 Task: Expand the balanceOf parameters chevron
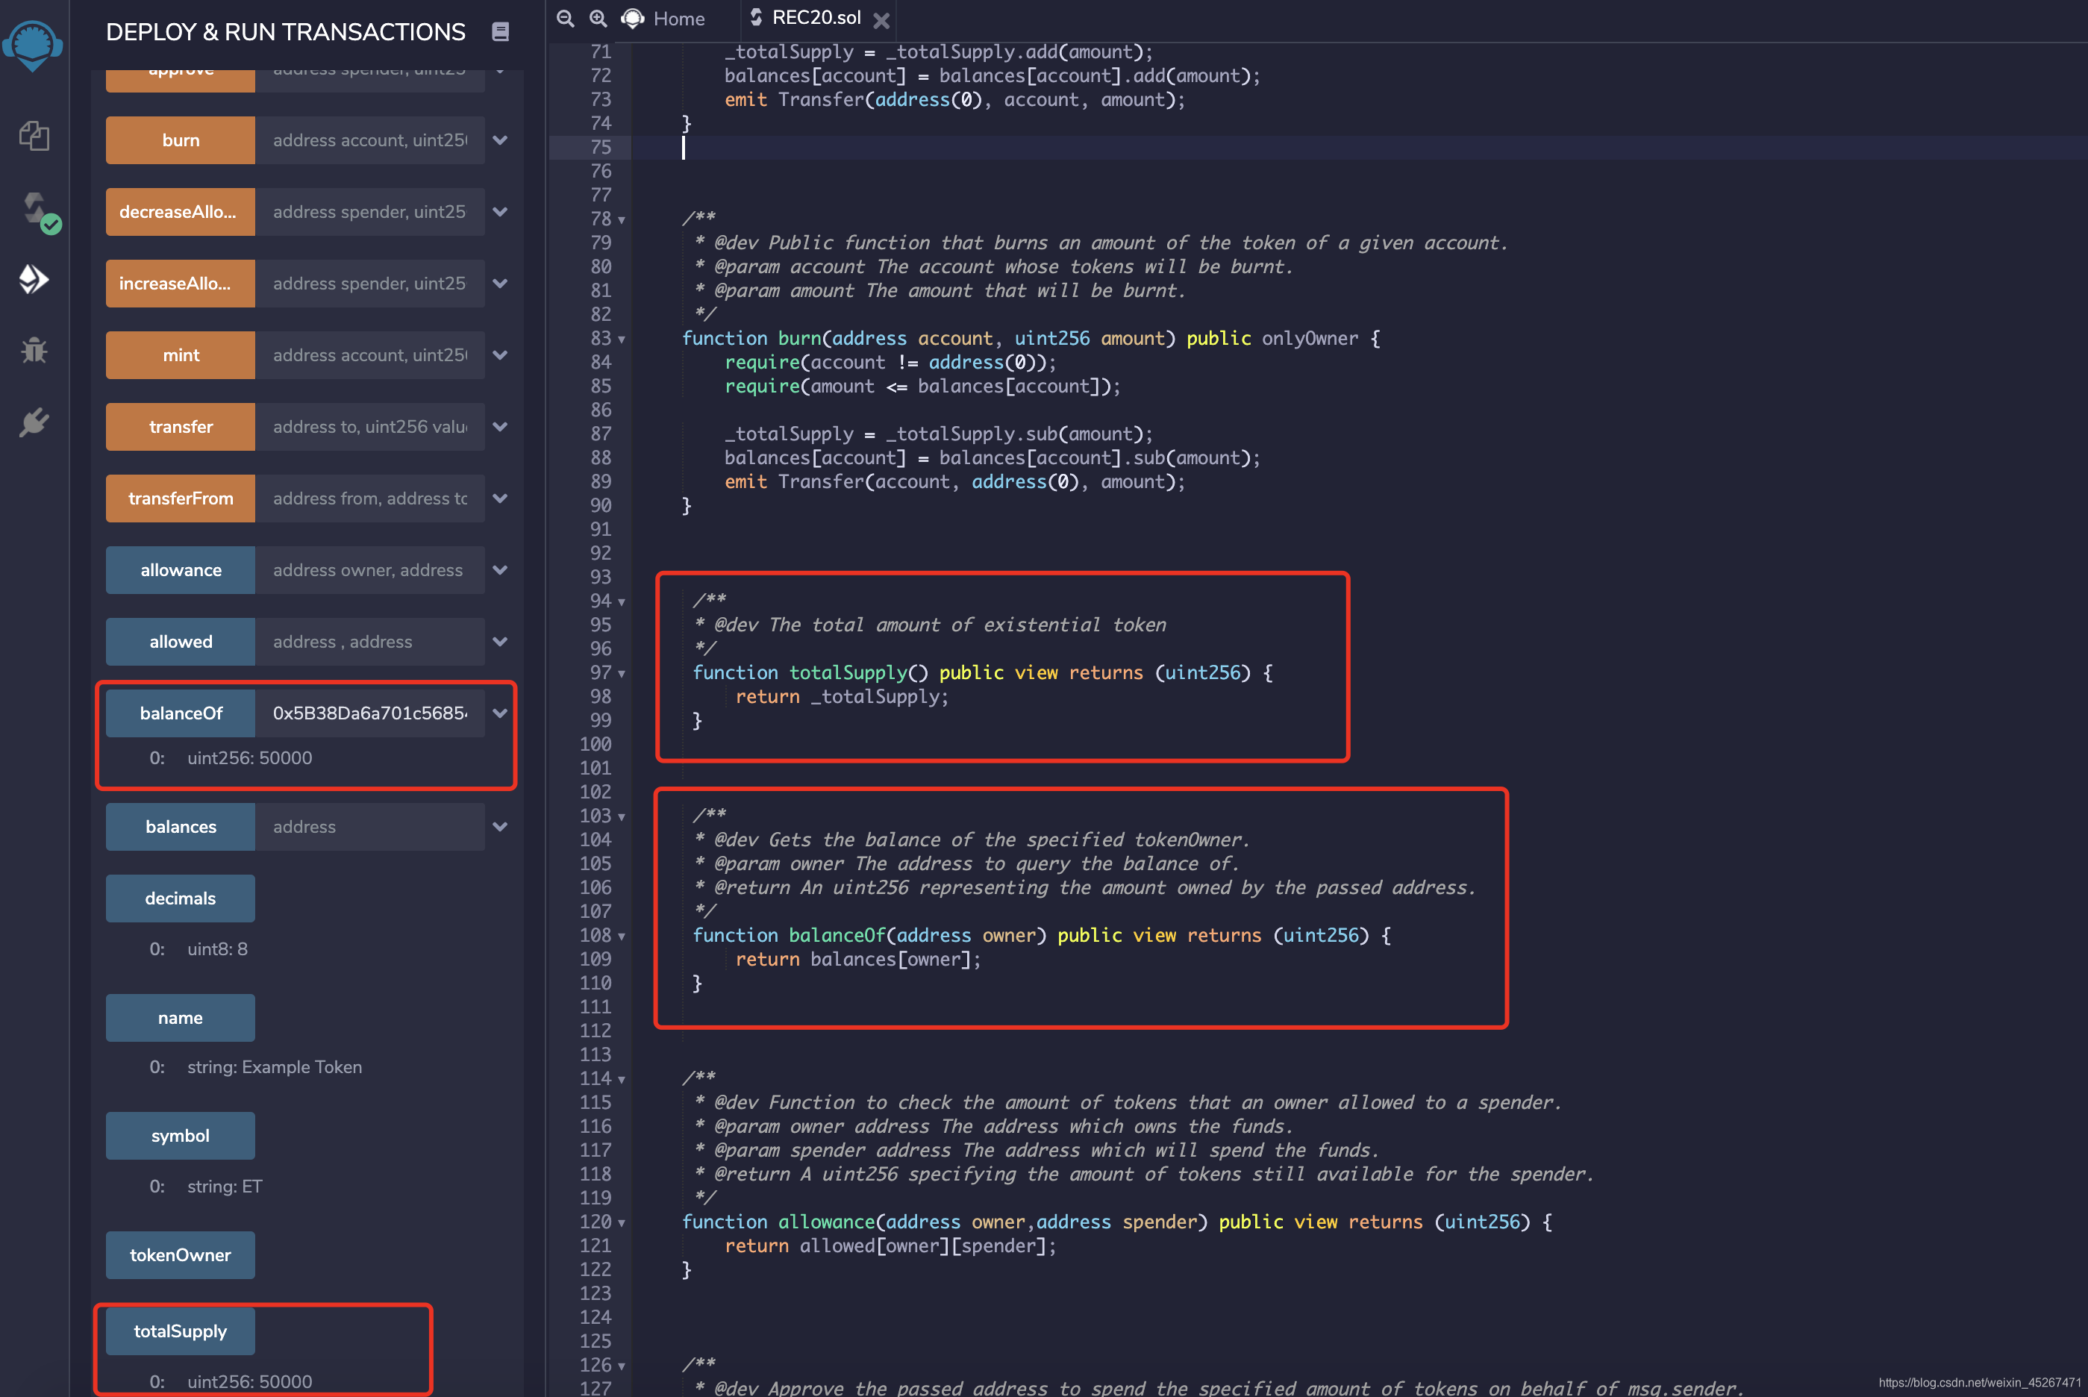coord(501,713)
